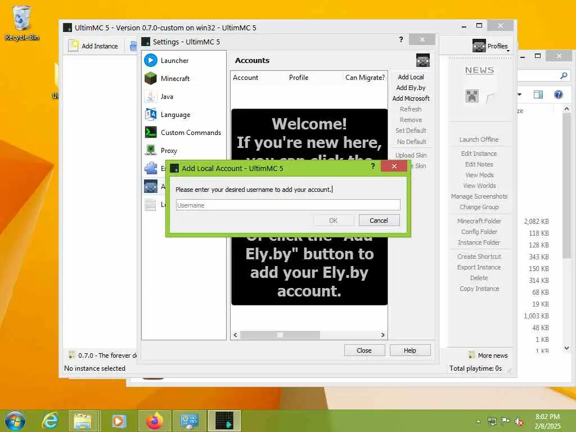The image size is (576, 432).
Task: Click the search magnifier in Explorer window
Action: click(x=564, y=75)
